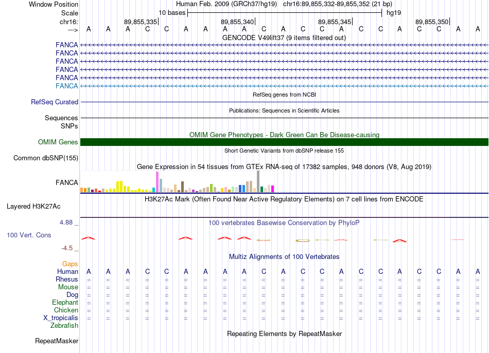Open 100 vertebrates Basewise Conservation by PhyloP
Image resolution: width=489 pixels, height=353 pixels.
tap(284, 222)
